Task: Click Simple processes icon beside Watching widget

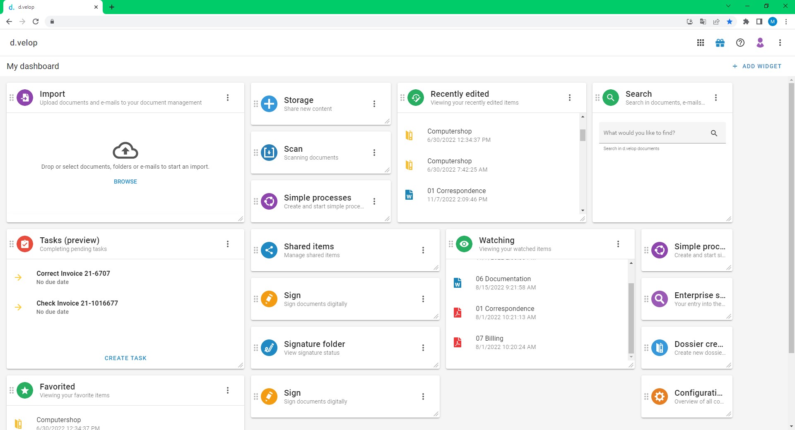Action: click(660, 250)
